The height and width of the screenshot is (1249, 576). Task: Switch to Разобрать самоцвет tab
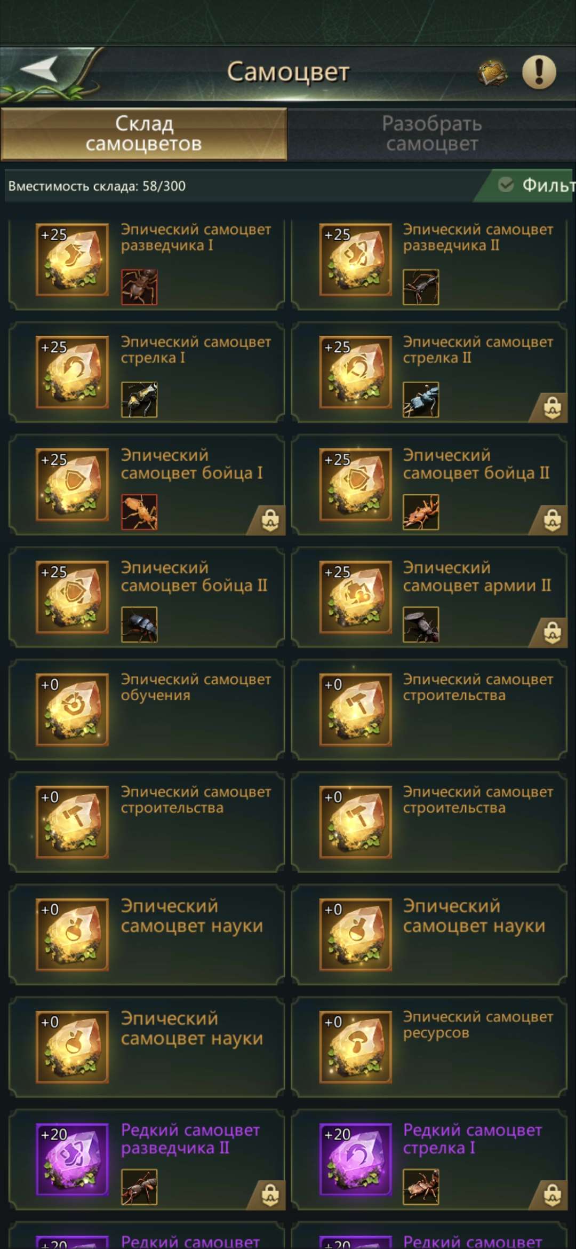432,134
